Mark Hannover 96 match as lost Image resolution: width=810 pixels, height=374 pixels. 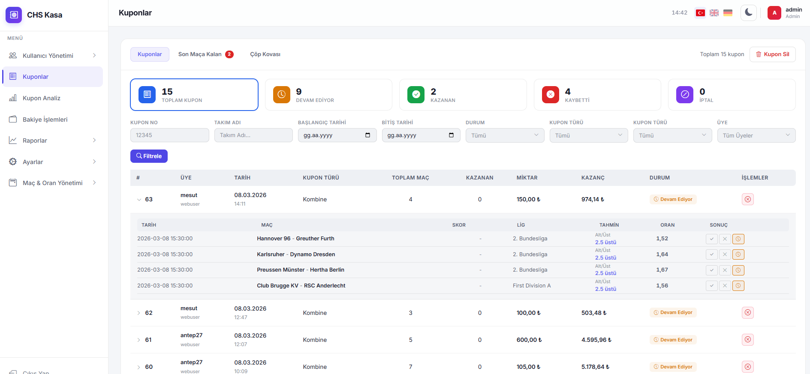[725, 239]
